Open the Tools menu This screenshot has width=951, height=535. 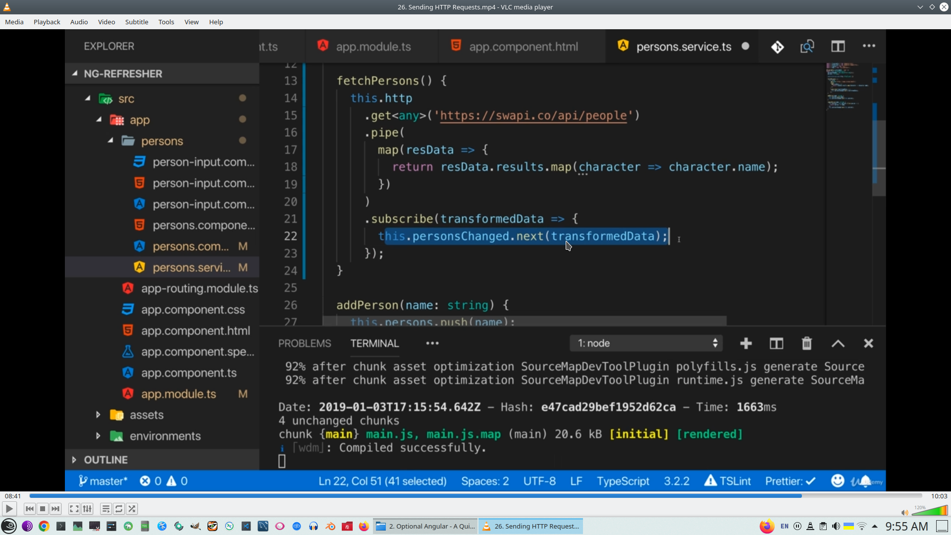[x=166, y=22]
